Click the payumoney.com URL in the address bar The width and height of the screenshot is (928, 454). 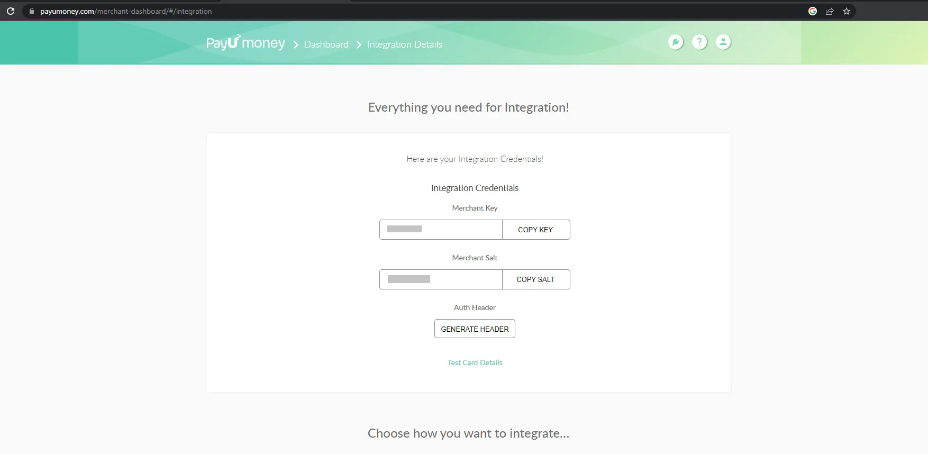pos(126,11)
